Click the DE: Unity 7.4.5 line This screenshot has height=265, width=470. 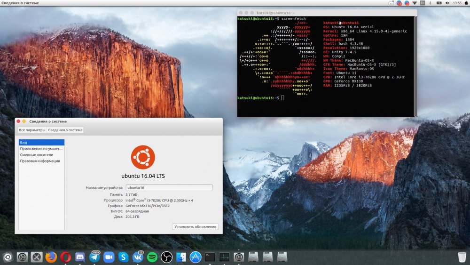(x=340, y=52)
